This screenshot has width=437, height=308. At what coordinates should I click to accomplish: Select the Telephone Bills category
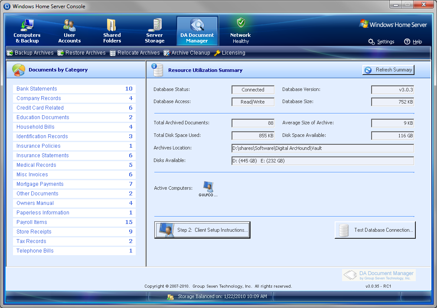tap(75, 251)
